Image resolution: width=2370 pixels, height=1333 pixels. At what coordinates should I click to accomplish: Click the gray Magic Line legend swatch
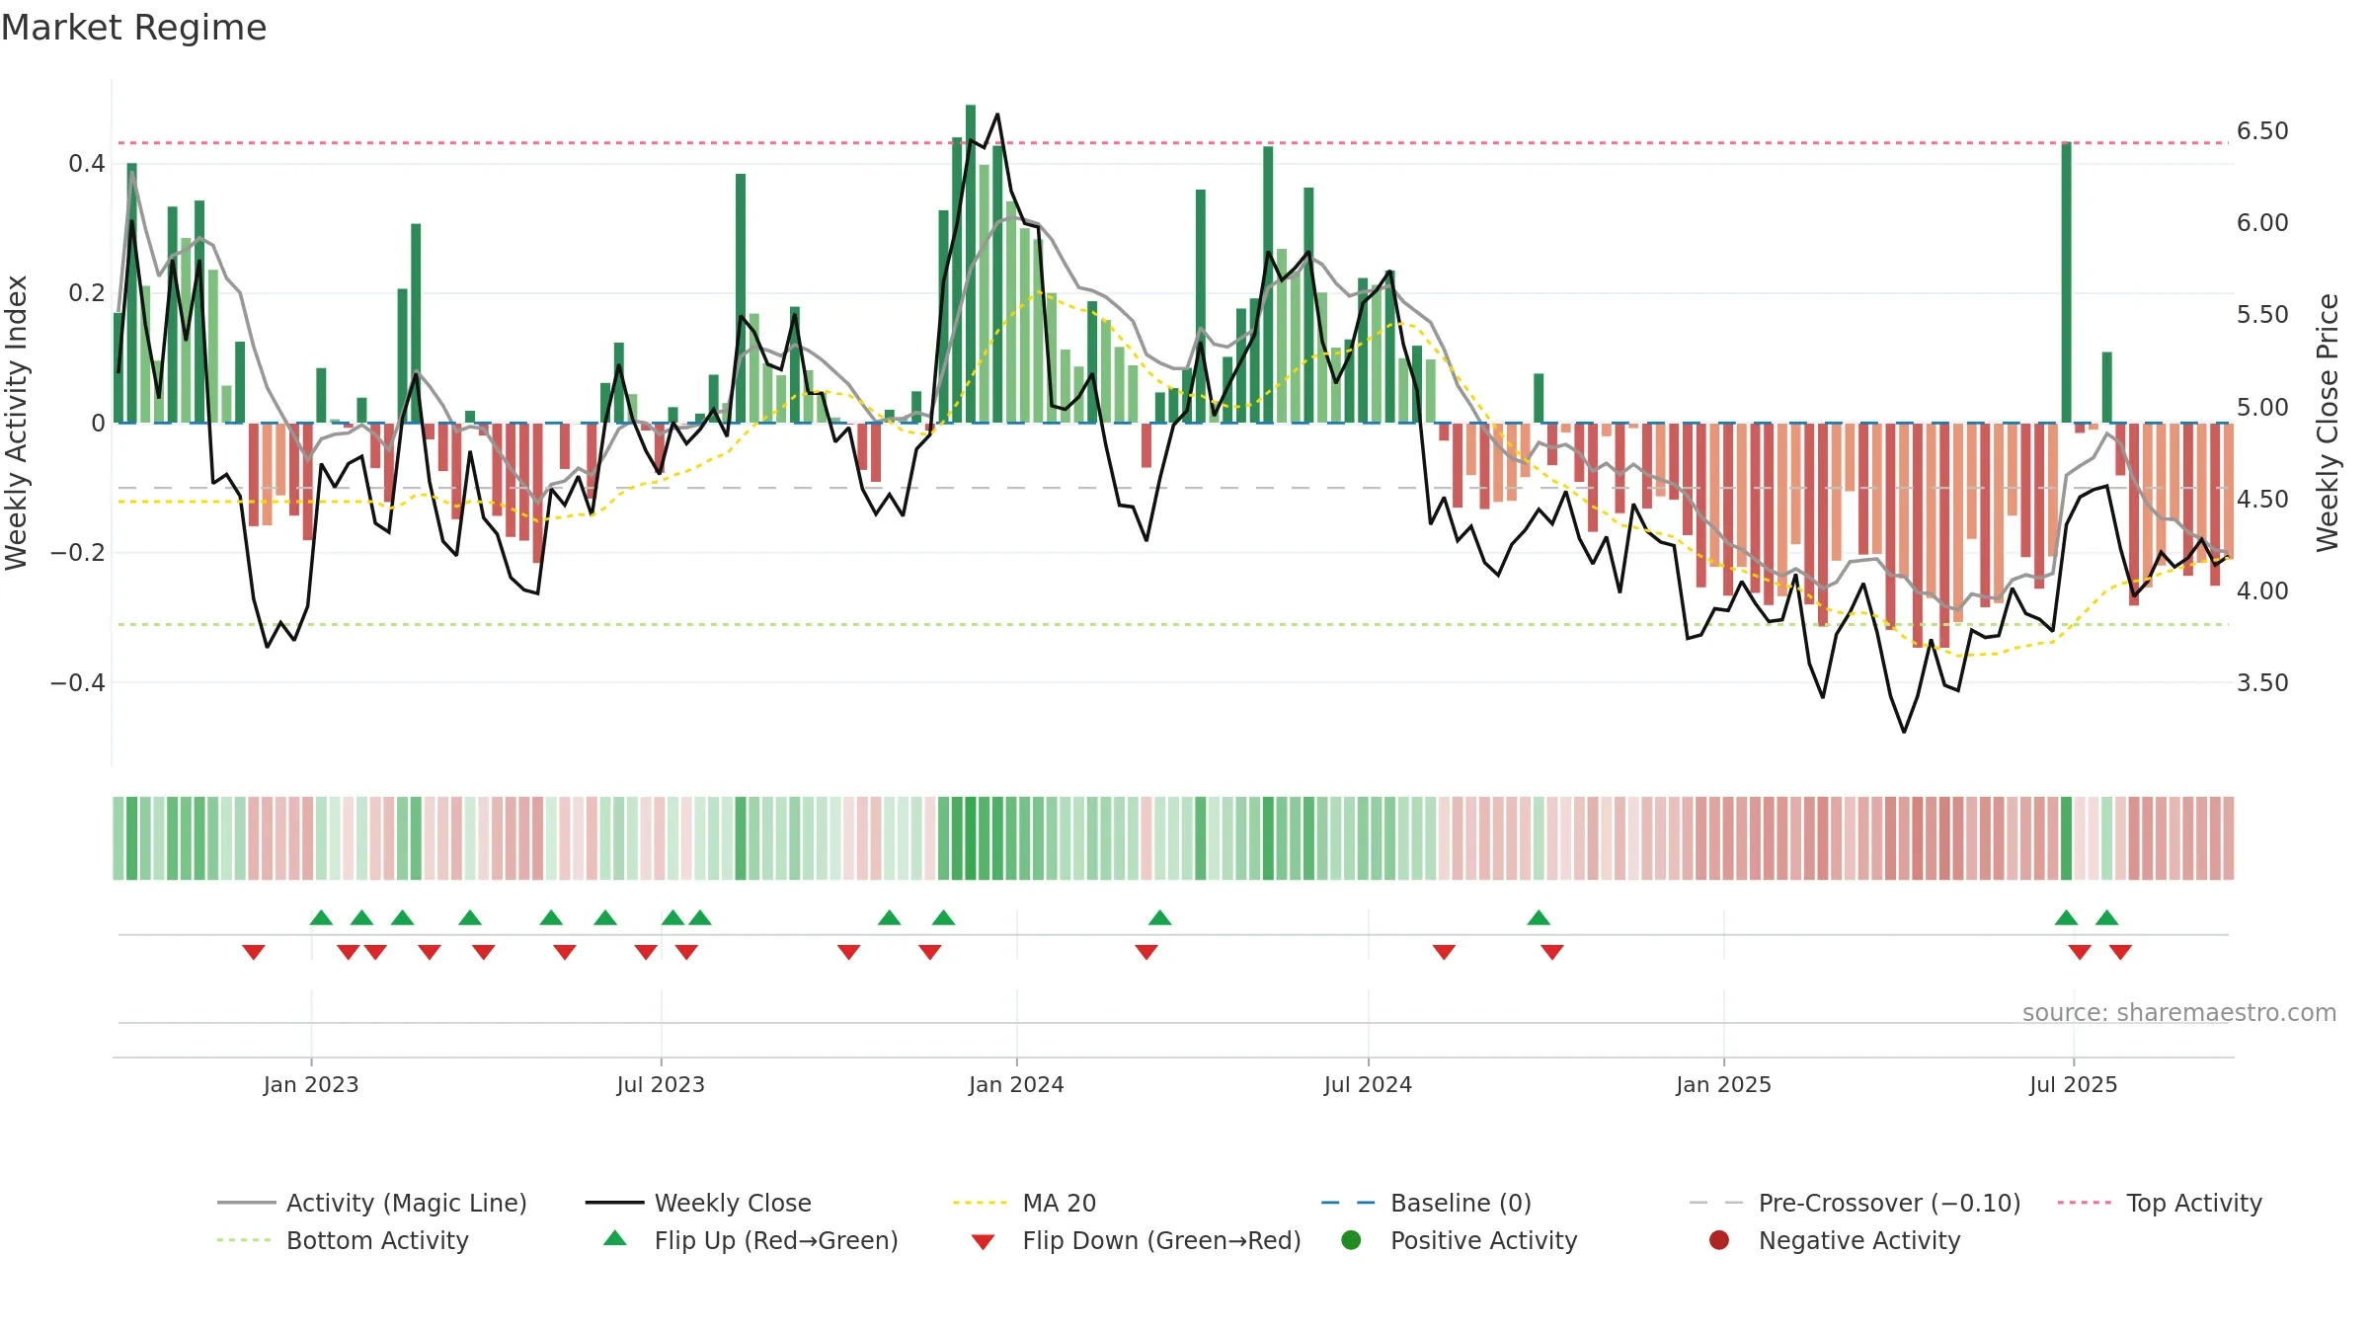[246, 1203]
